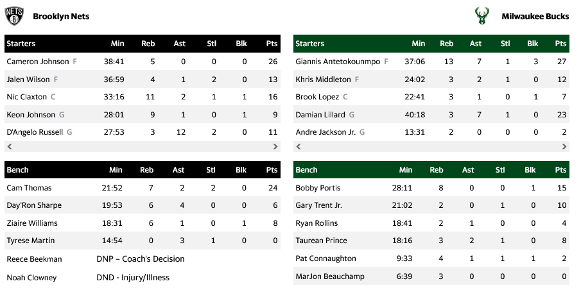581x288 pixels.
Task: Click Min header in Nets bench table
Action: (x=117, y=170)
